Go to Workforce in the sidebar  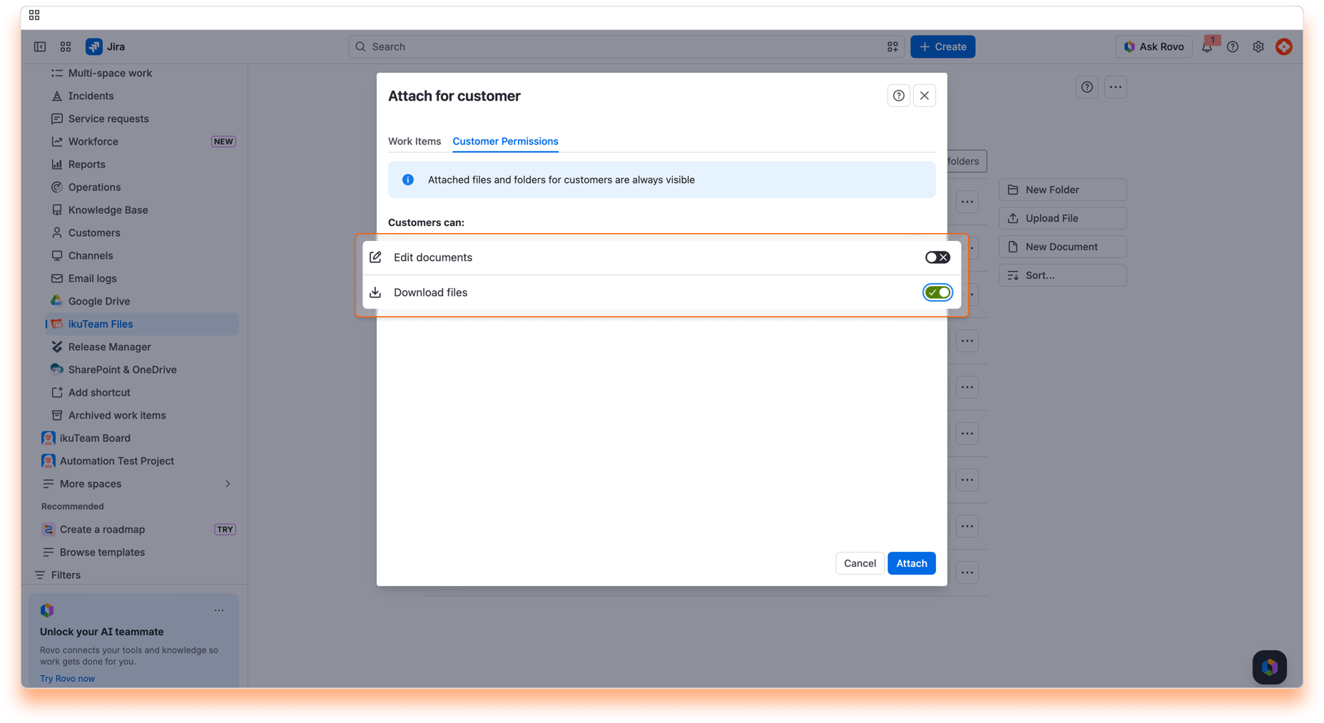[143, 141]
